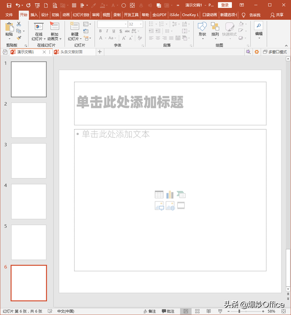Switch to Slide Sorter view
This screenshot has width=291, height=315.
pos(197,311)
